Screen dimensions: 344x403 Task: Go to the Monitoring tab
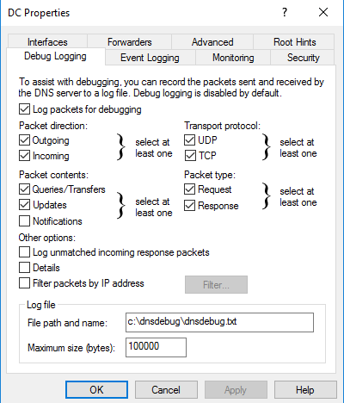pos(233,58)
